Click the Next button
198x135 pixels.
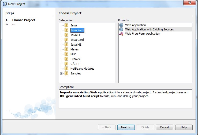pos(126,127)
